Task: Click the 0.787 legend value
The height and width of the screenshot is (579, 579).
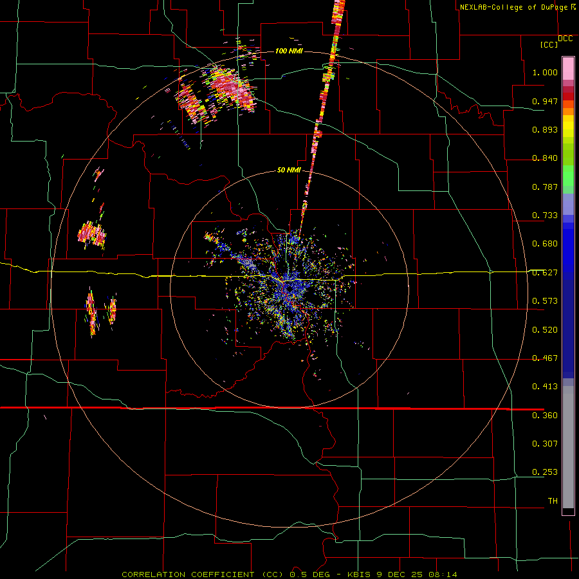Action: [545, 187]
